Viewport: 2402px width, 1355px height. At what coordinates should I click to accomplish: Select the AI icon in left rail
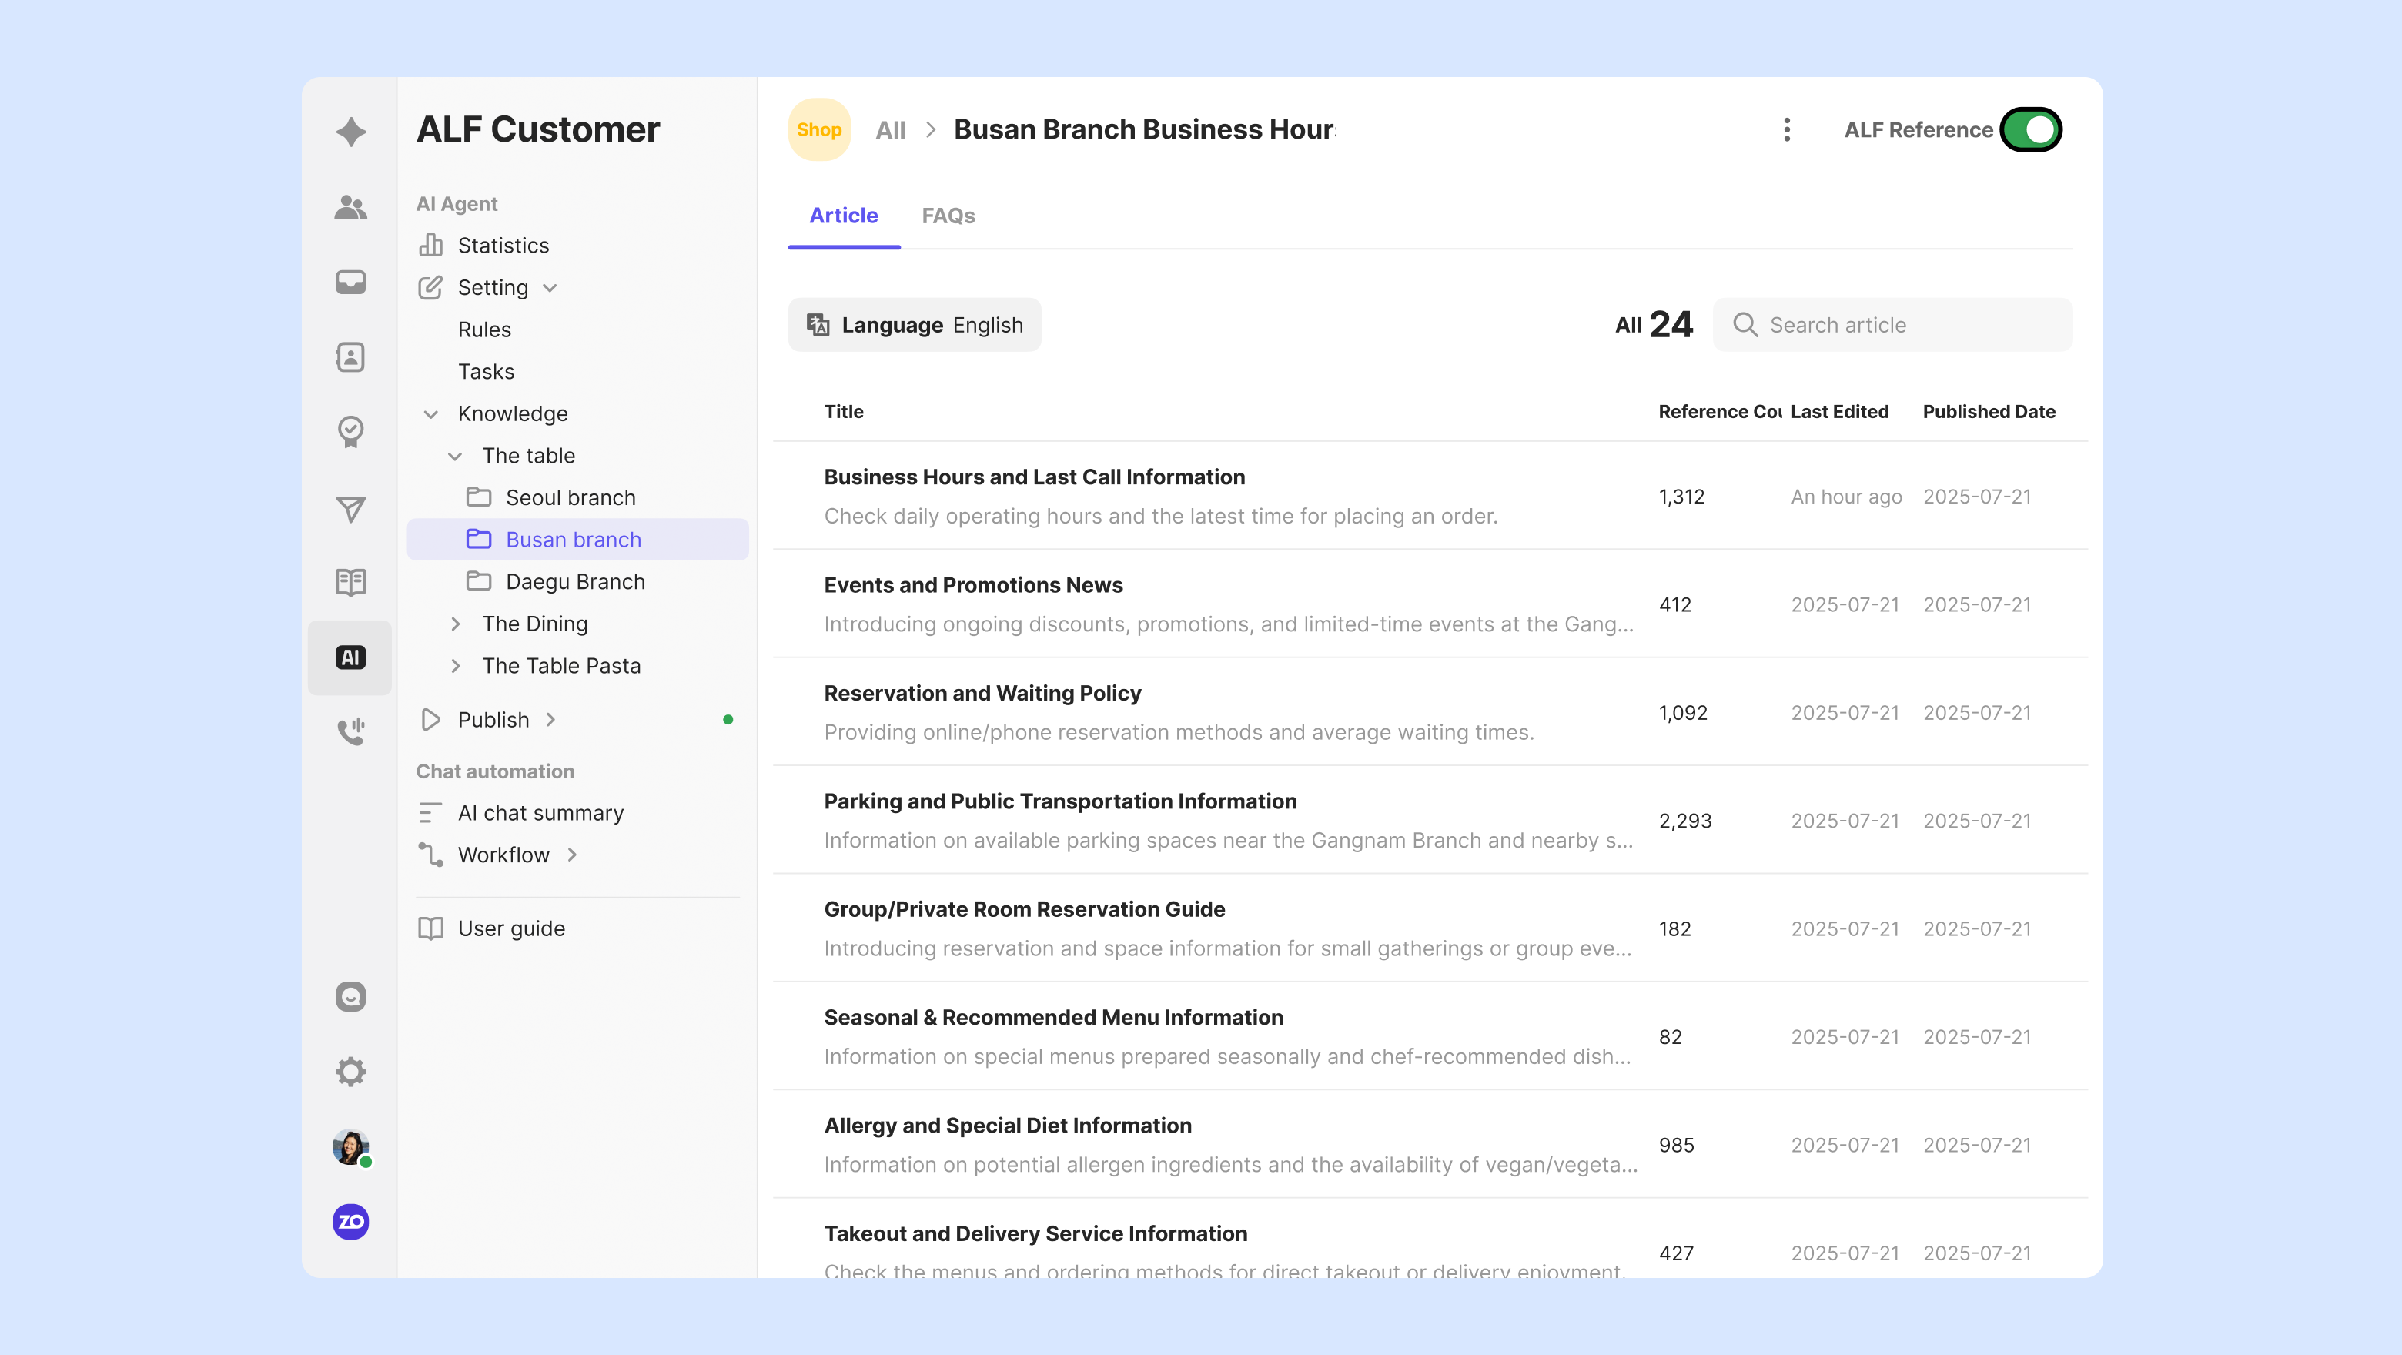350,657
